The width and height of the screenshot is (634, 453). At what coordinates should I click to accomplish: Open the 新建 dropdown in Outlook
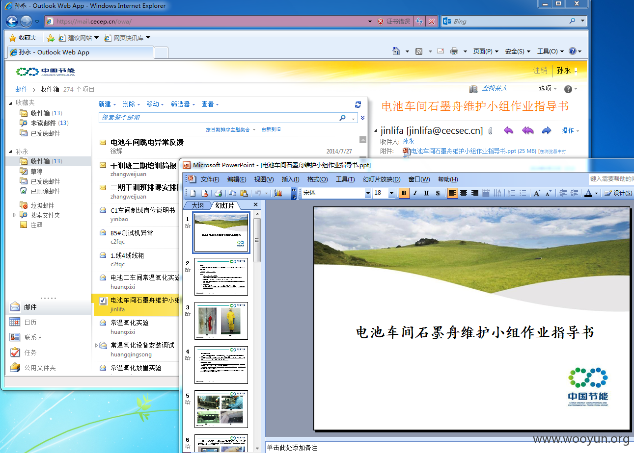click(x=107, y=104)
